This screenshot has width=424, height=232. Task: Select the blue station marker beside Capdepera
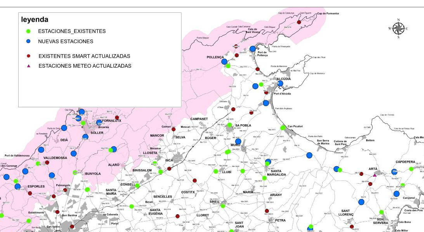[395, 172]
